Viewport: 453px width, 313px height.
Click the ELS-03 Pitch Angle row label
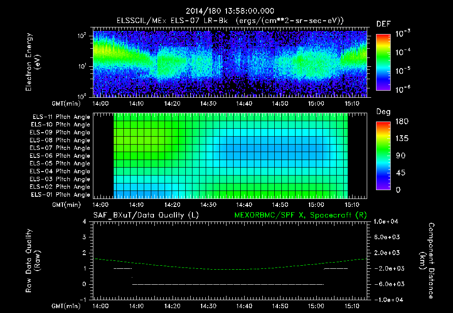(60, 179)
